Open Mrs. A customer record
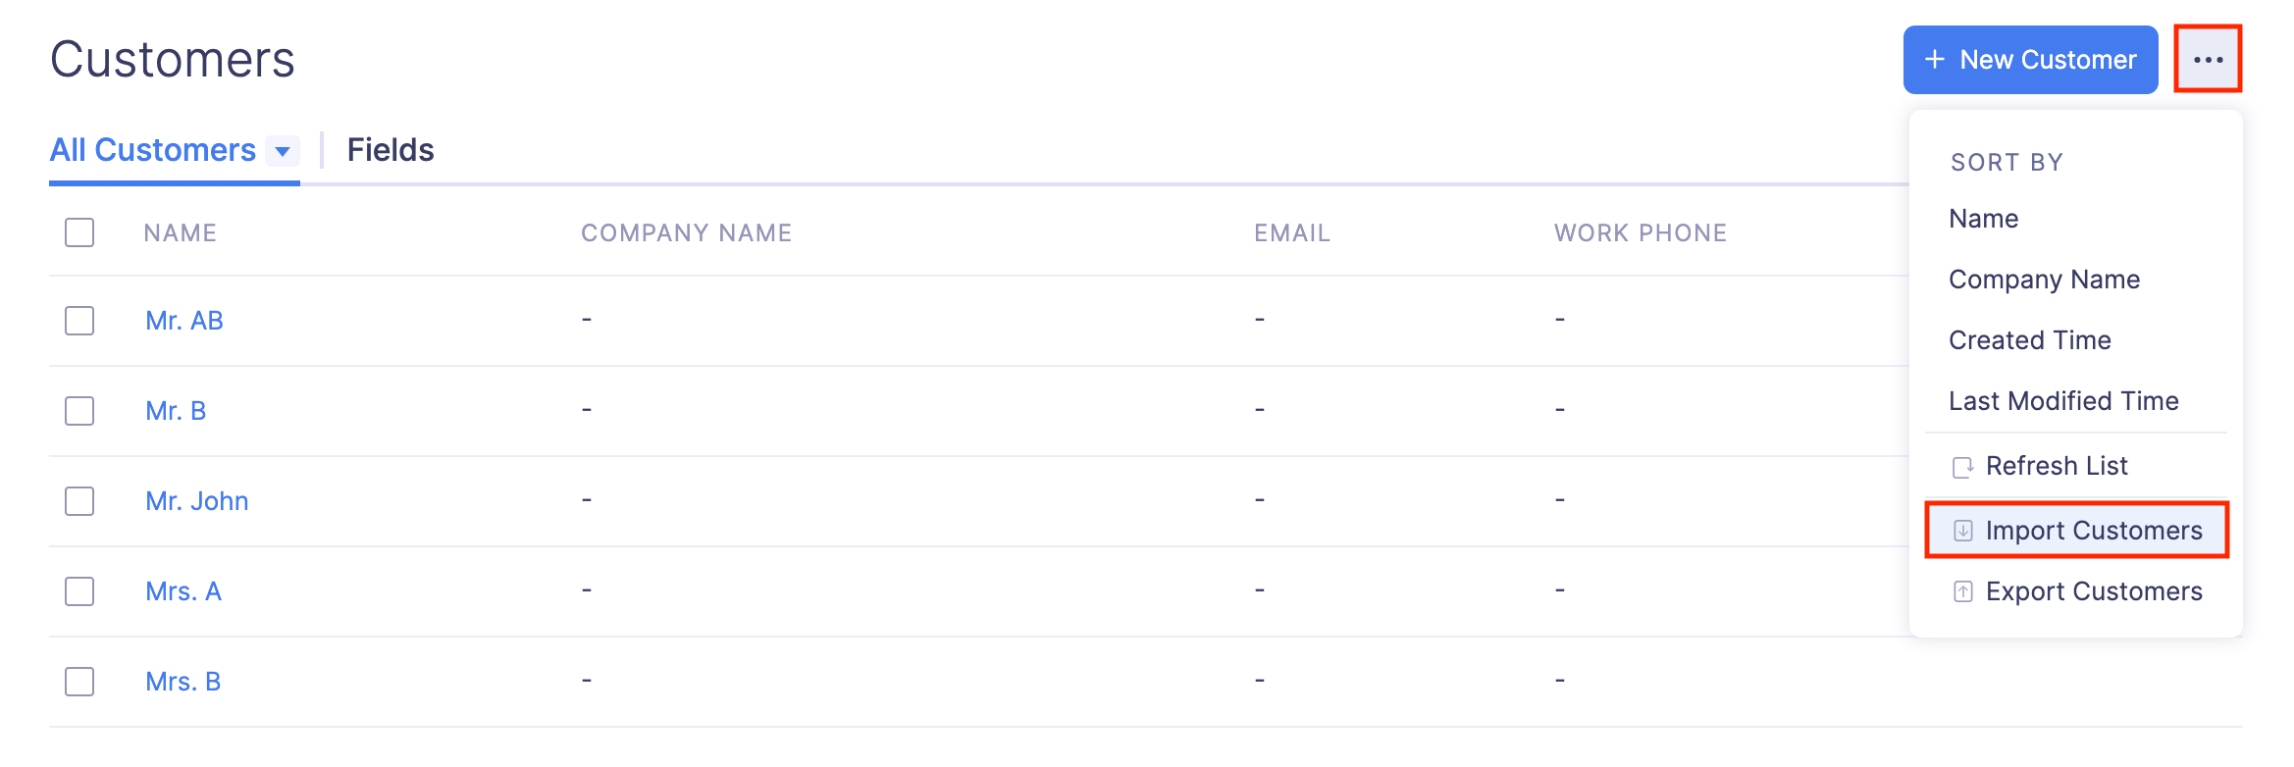 coord(183,591)
